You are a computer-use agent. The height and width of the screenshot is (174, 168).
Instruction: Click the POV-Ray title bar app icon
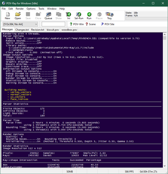3,3
